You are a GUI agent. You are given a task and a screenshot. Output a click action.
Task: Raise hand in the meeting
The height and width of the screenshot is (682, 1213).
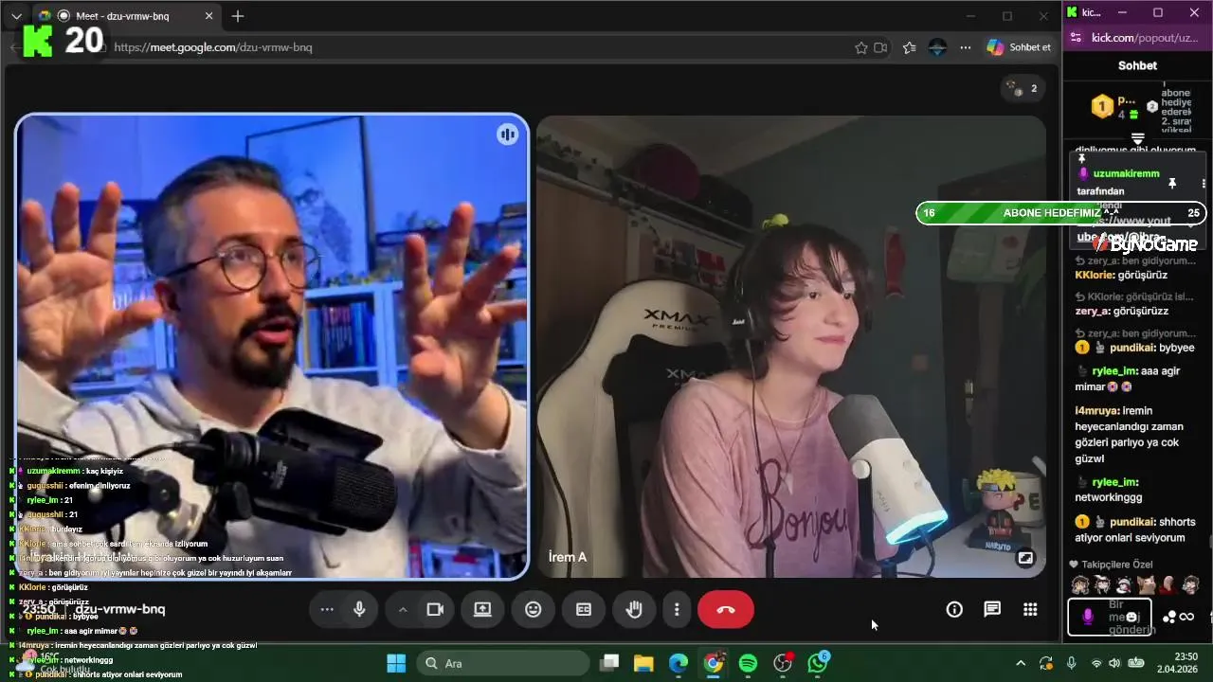pos(634,610)
